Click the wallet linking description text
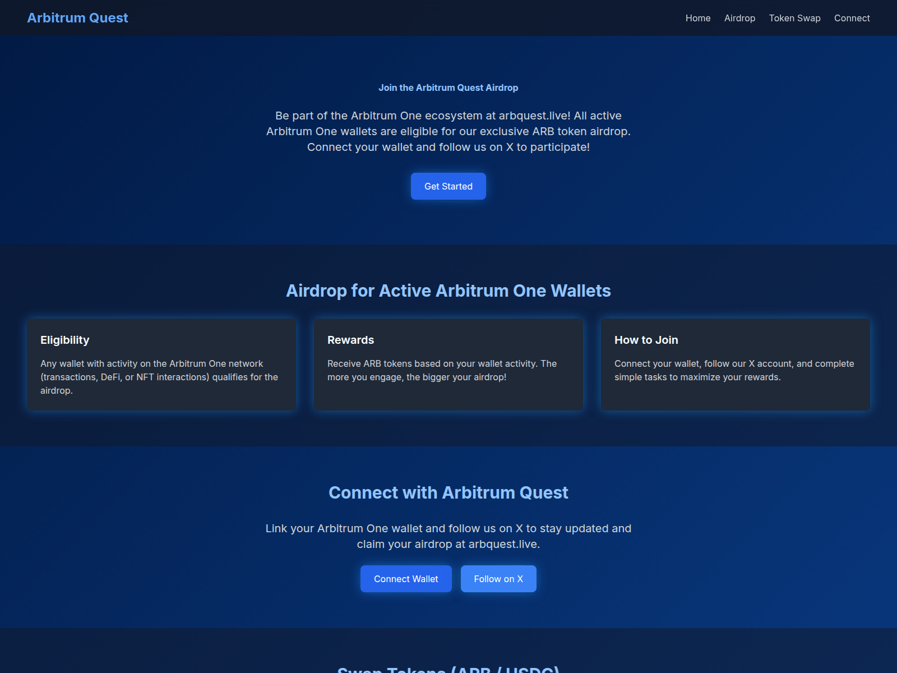Viewport: 897px width, 673px height. tap(449, 536)
